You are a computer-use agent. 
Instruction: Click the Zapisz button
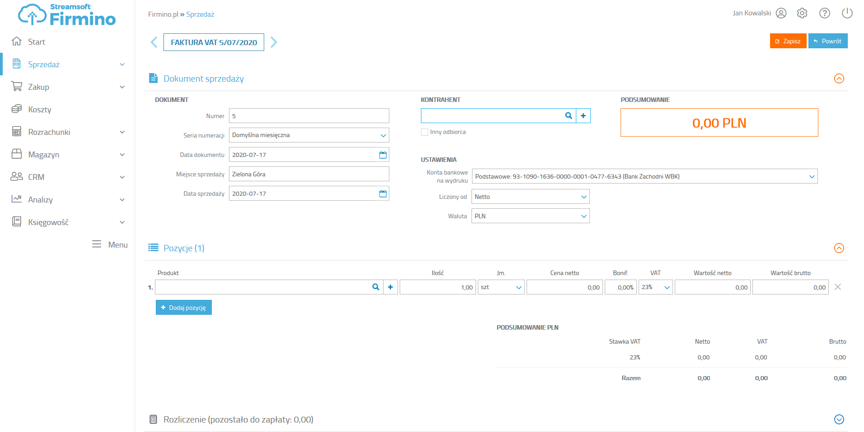(x=788, y=41)
